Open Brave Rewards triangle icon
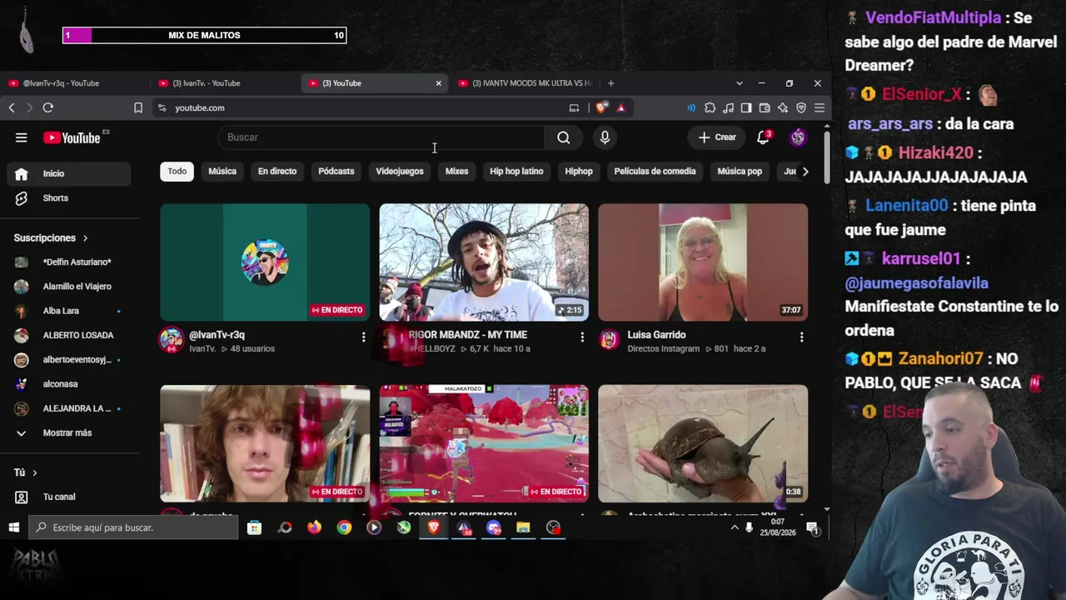This screenshot has height=600, width=1066. point(620,107)
